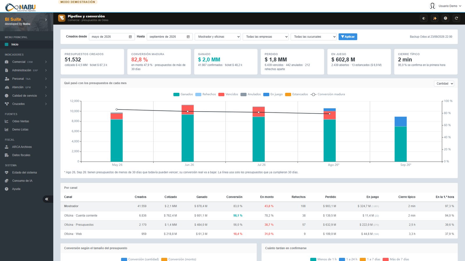Open Todas las sucursales dropdown
465x261 pixels.
(314, 37)
